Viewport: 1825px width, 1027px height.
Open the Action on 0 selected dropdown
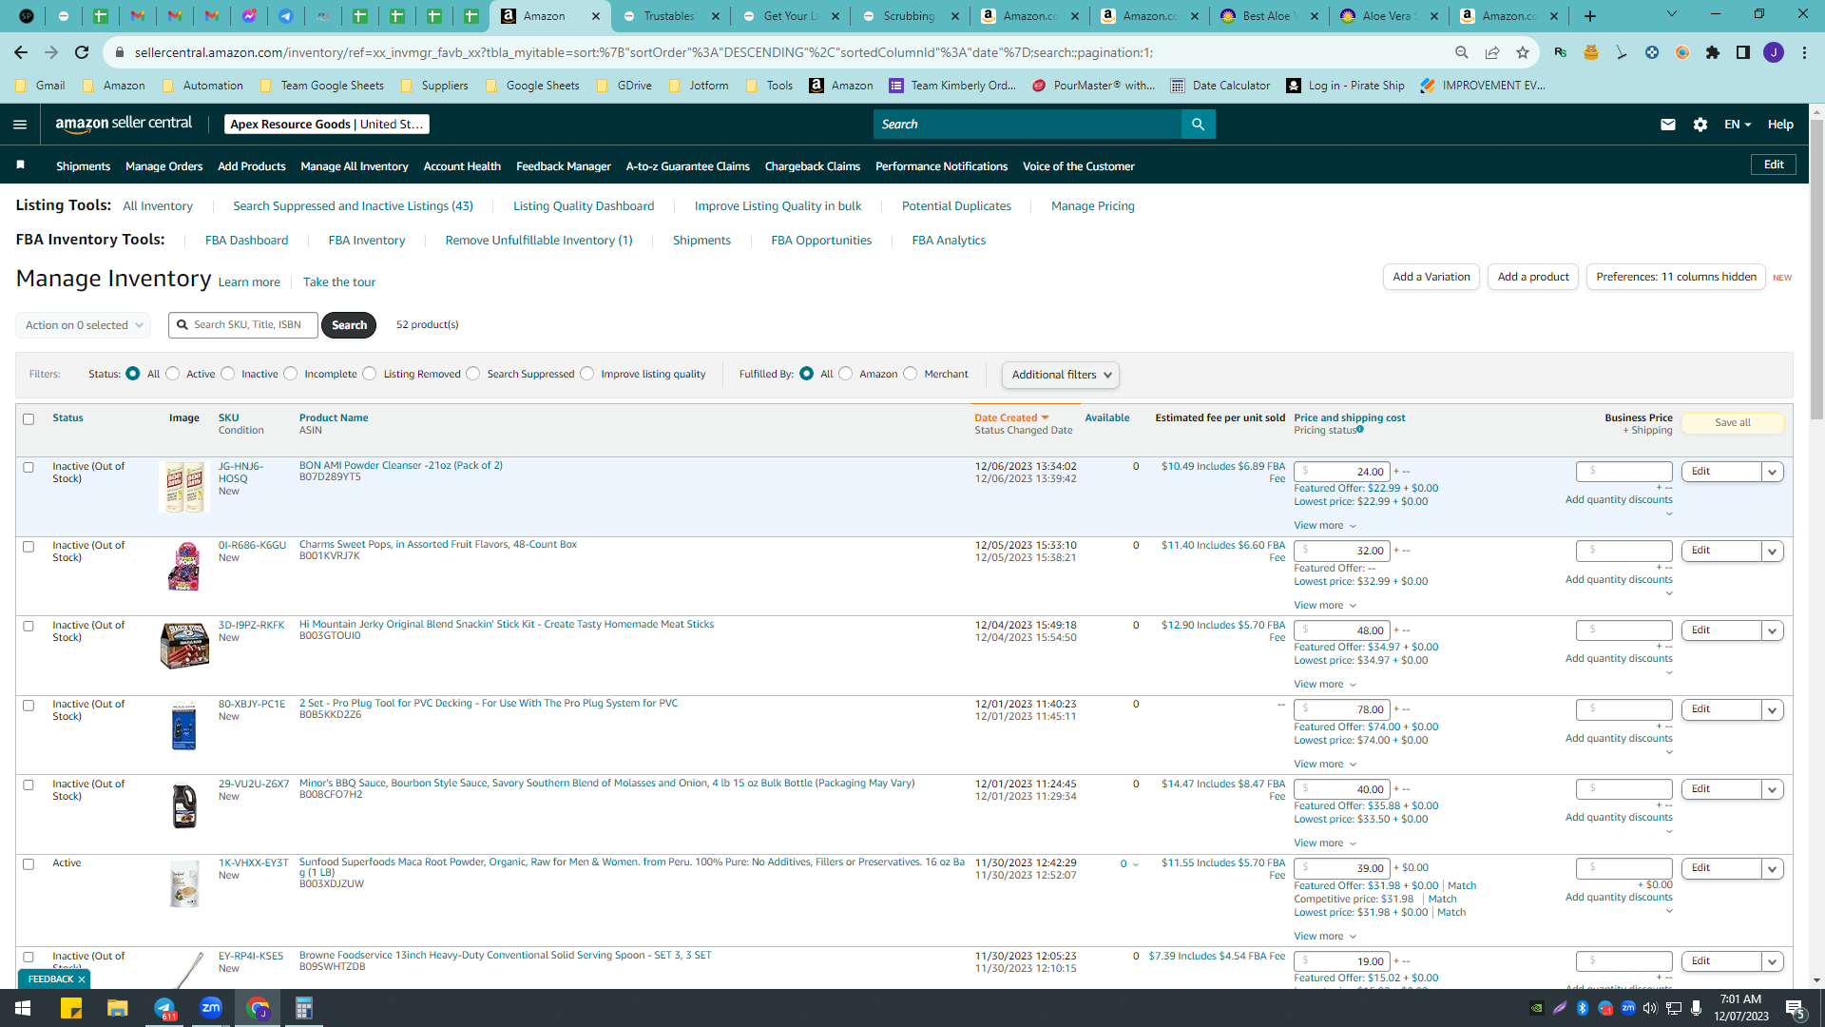coord(84,325)
